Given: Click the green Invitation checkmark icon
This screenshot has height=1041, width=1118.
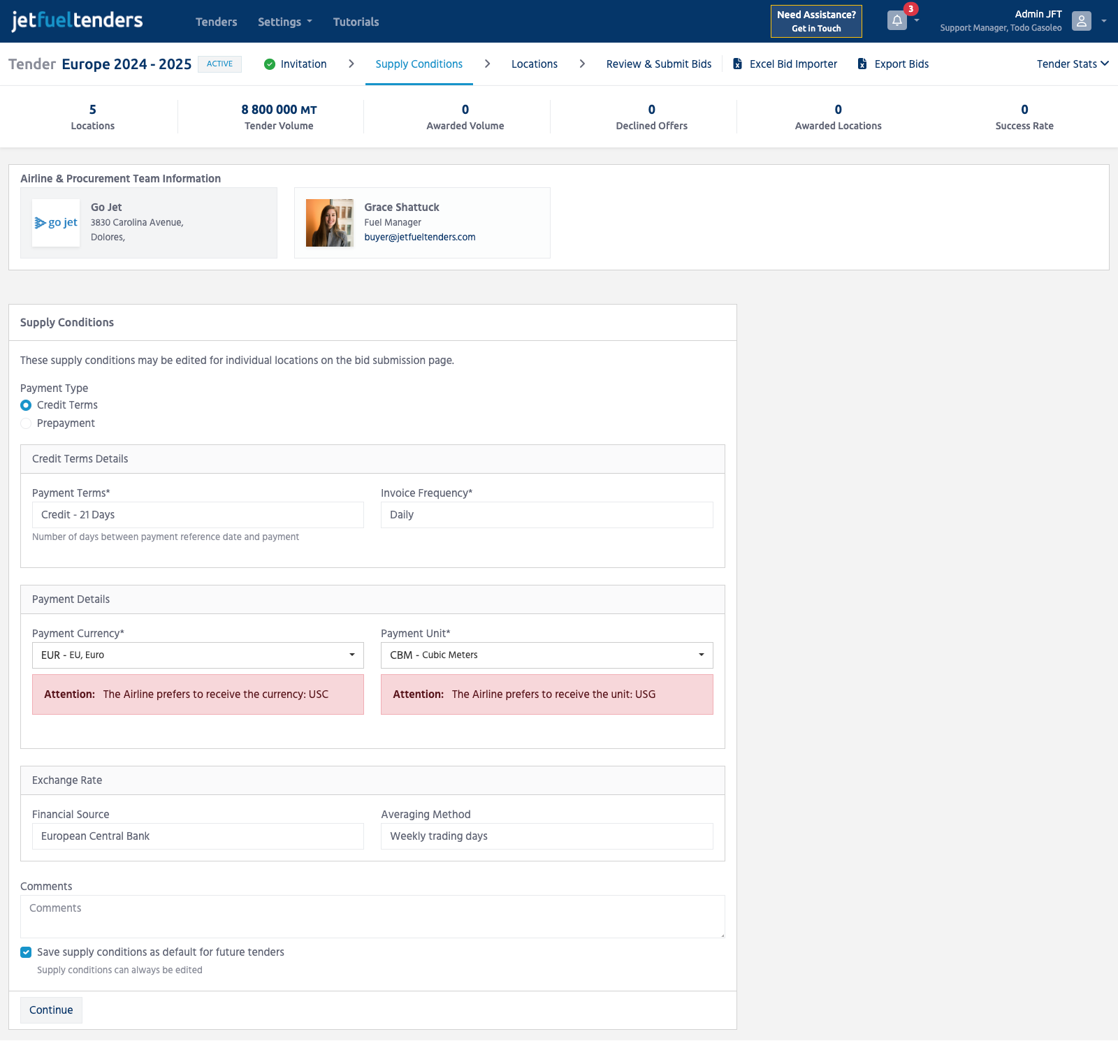Looking at the screenshot, I should point(270,64).
